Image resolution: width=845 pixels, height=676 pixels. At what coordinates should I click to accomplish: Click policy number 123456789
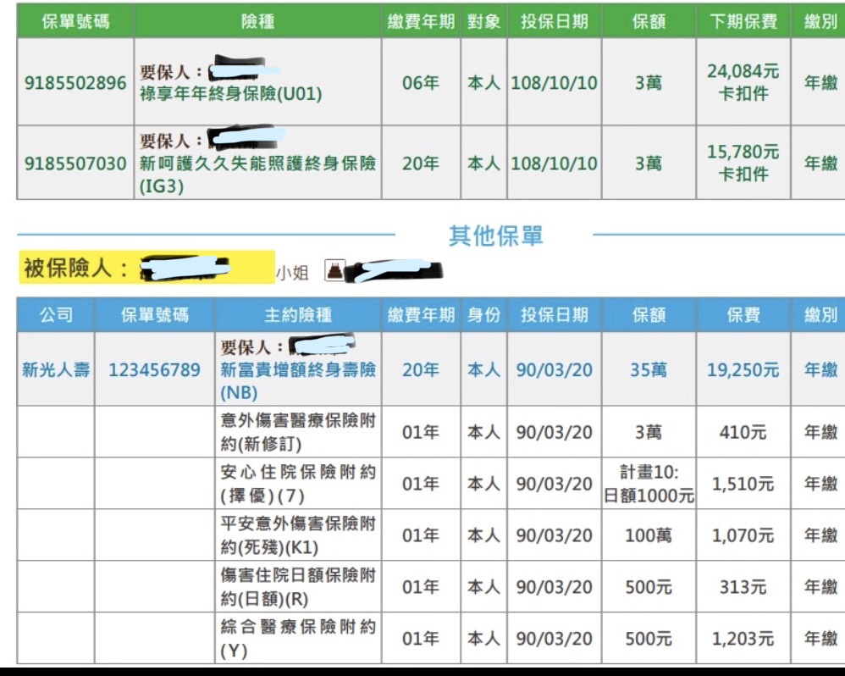154,370
